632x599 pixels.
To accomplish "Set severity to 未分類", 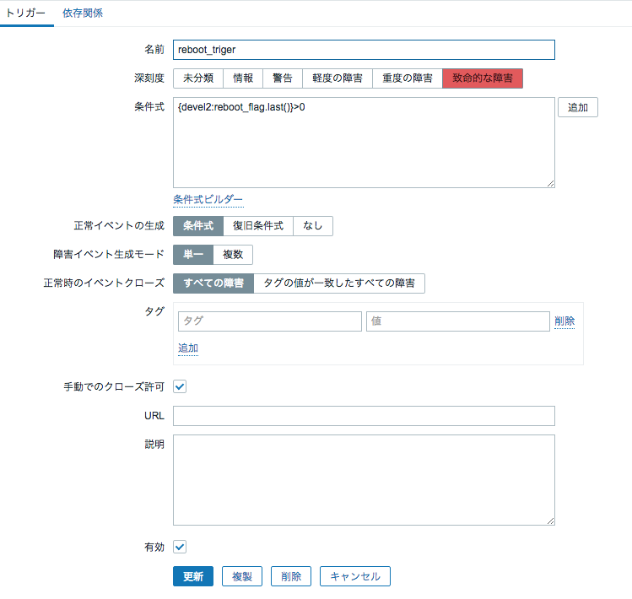I will click(x=198, y=78).
